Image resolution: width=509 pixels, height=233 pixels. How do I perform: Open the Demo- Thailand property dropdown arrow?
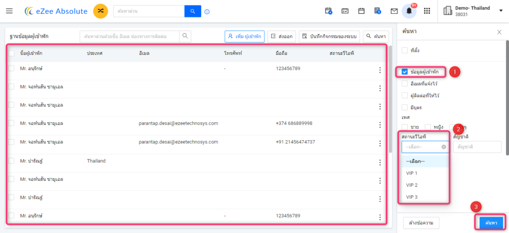501,11
